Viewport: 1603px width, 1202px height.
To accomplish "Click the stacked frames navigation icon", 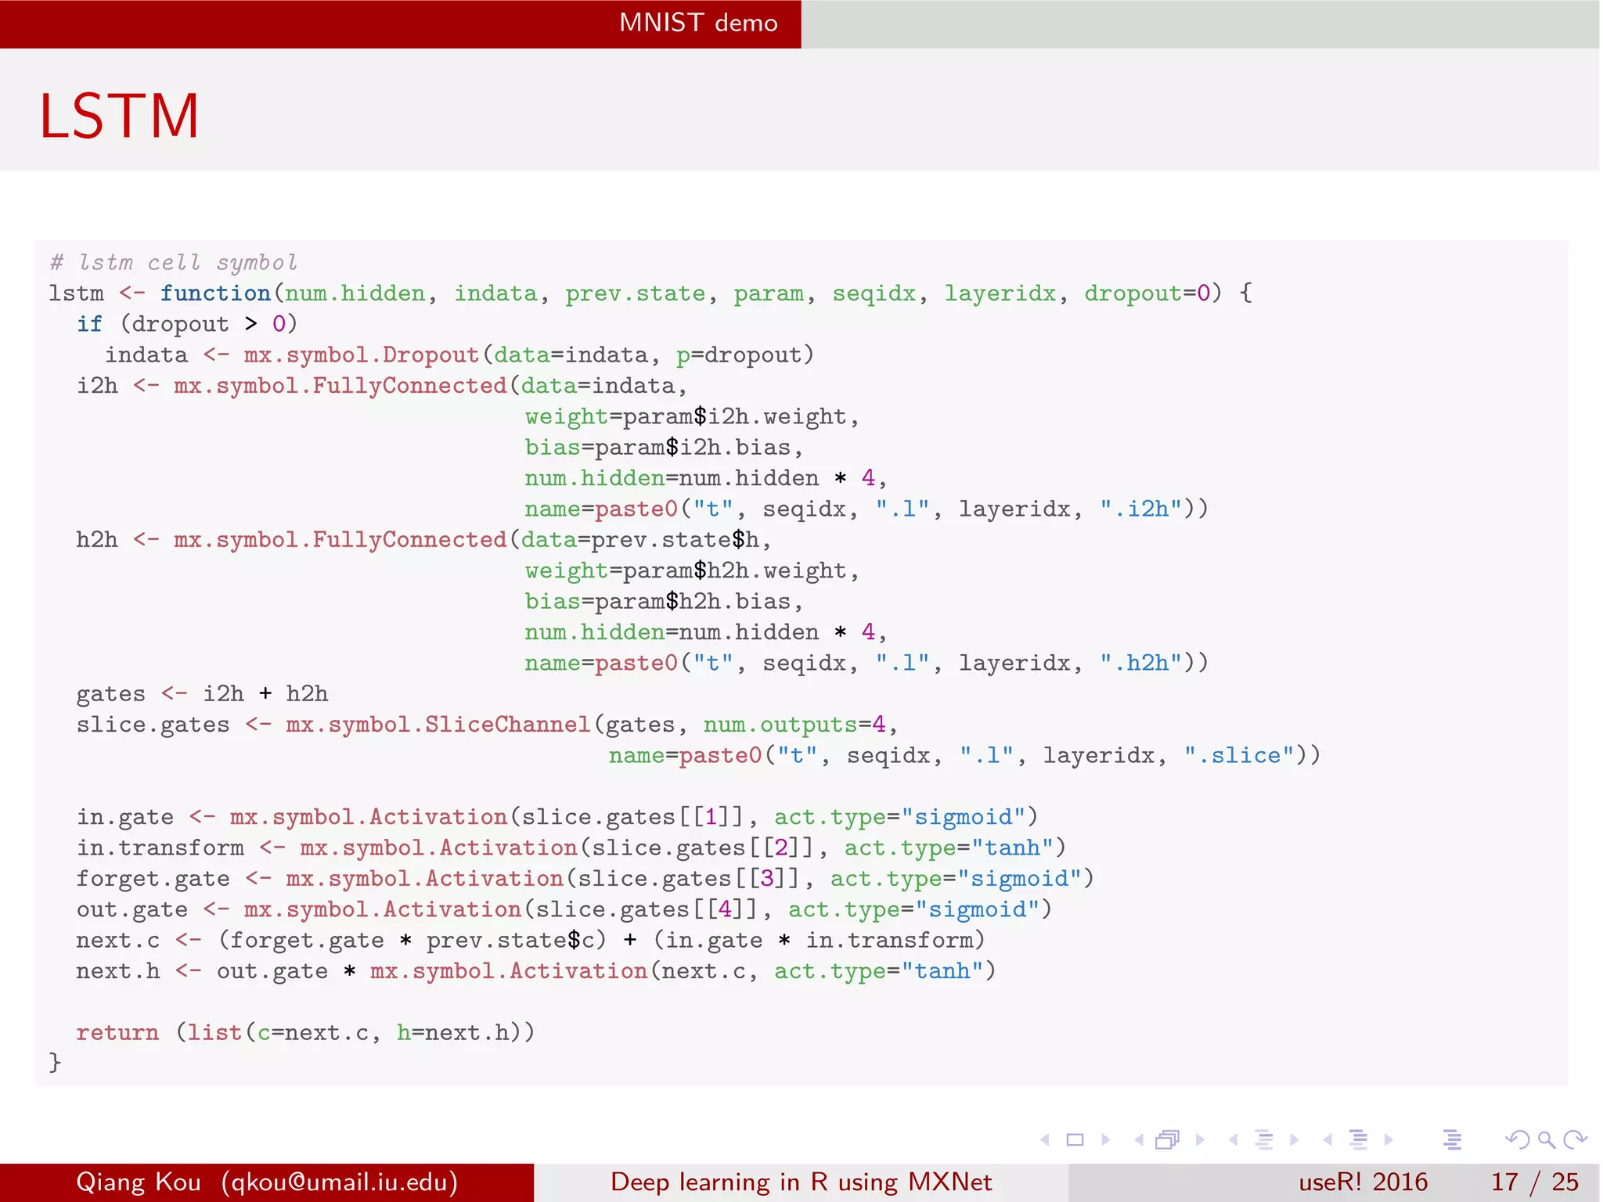I will [1167, 1140].
